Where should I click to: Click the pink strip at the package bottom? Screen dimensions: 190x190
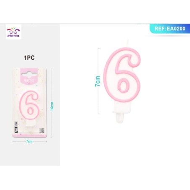coord(29,136)
